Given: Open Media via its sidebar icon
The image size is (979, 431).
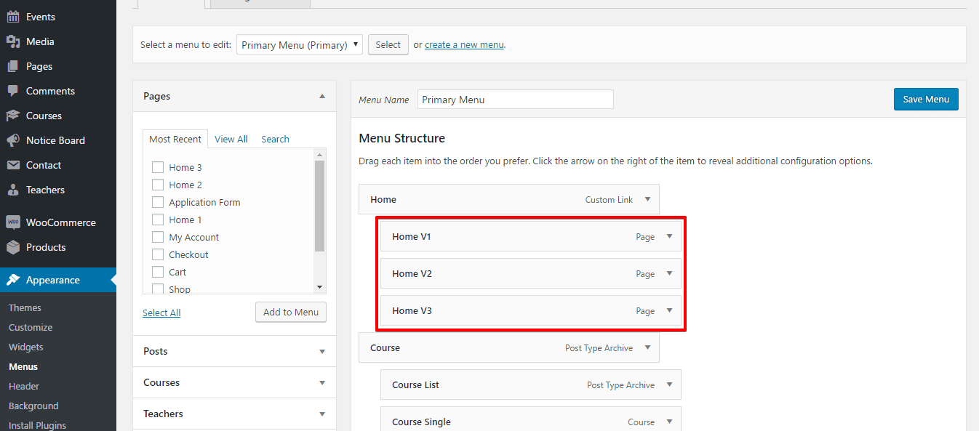Looking at the screenshot, I should 13,41.
